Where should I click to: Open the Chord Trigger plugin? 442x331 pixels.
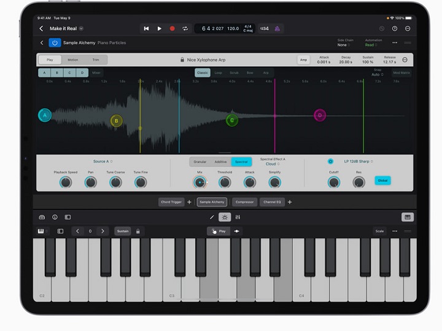point(171,202)
